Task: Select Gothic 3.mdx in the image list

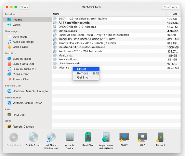Action: tap(116, 31)
